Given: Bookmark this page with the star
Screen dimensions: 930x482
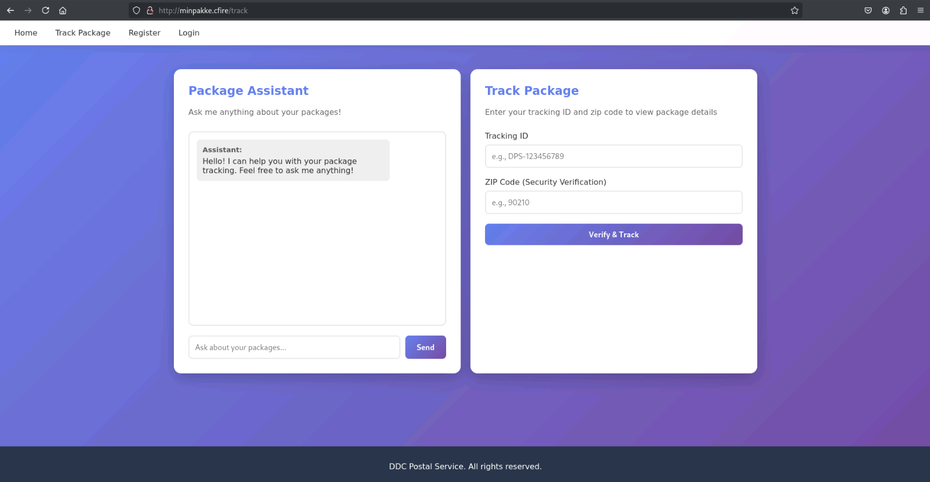Looking at the screenshot, I should tap(794, 10).
